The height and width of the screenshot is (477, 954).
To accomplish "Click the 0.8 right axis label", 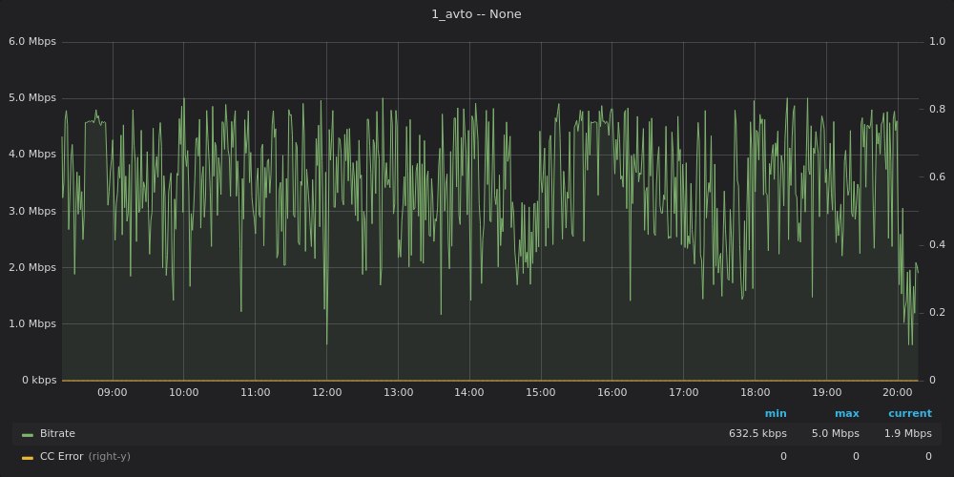I will 937,109.
